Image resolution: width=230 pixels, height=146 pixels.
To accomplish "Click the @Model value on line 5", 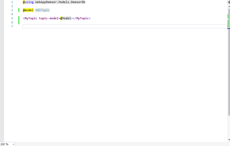I will pos(66,18).
